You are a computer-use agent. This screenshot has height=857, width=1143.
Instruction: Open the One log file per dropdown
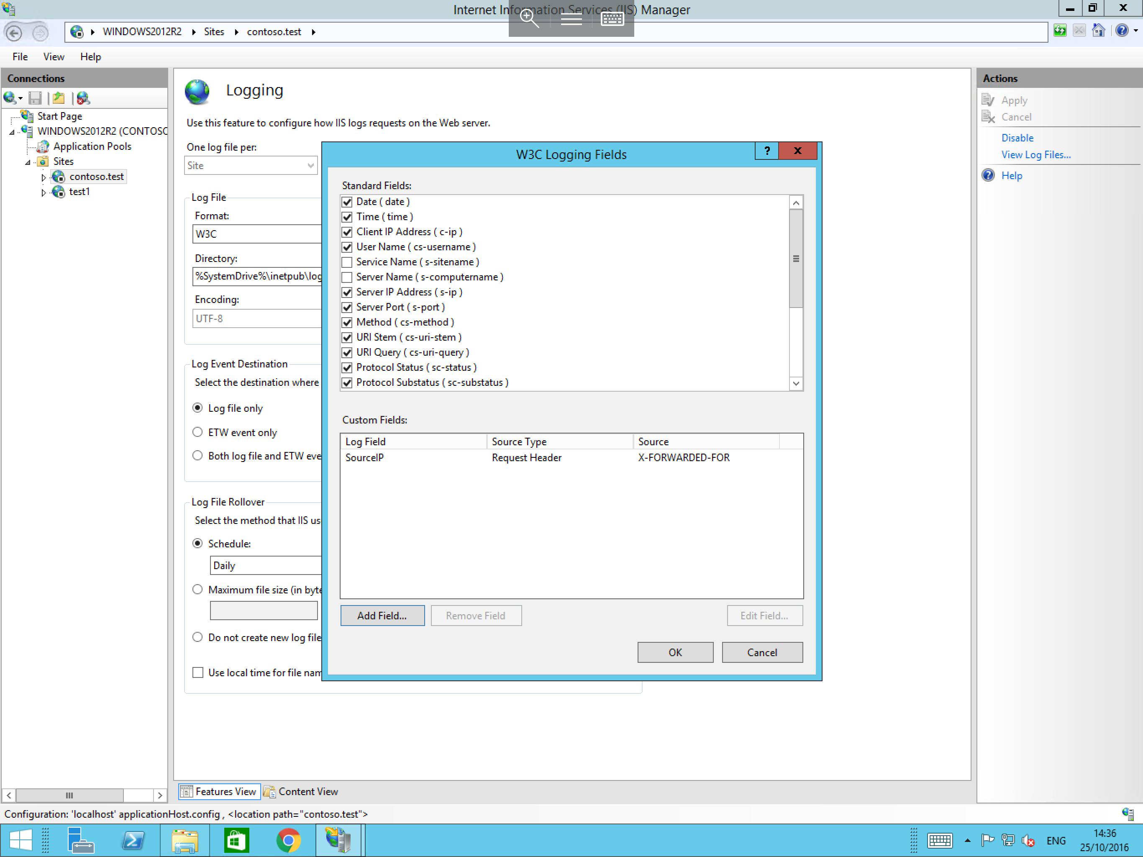pyautogui.click(x=251, y=165)
